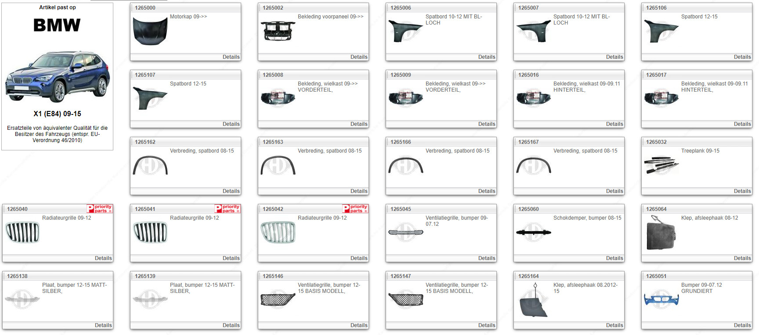This screenshot has height=335, width=759.
Task: Click the priority parts badge on 1265040
Action: [x=100, y=209]
